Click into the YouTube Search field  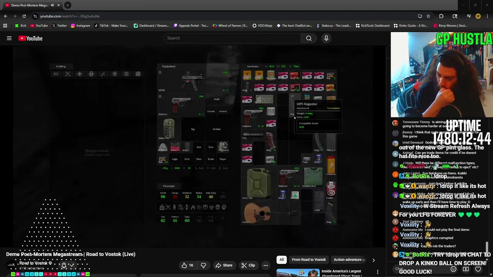click(x=232, y=38)
